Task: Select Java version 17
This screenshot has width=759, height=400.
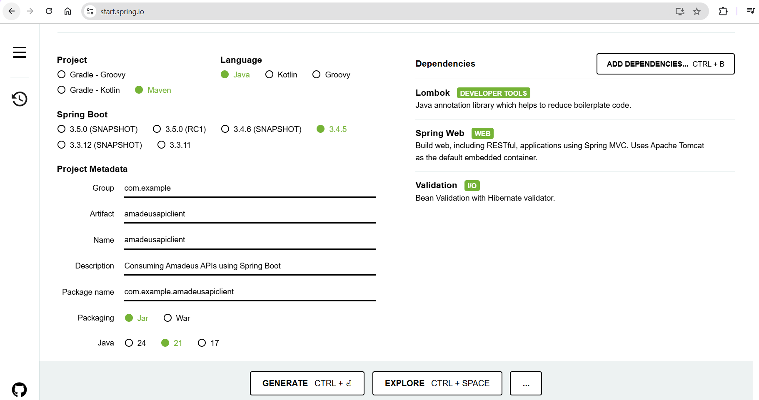Action: pyautogui.click(x=202, y=343)
